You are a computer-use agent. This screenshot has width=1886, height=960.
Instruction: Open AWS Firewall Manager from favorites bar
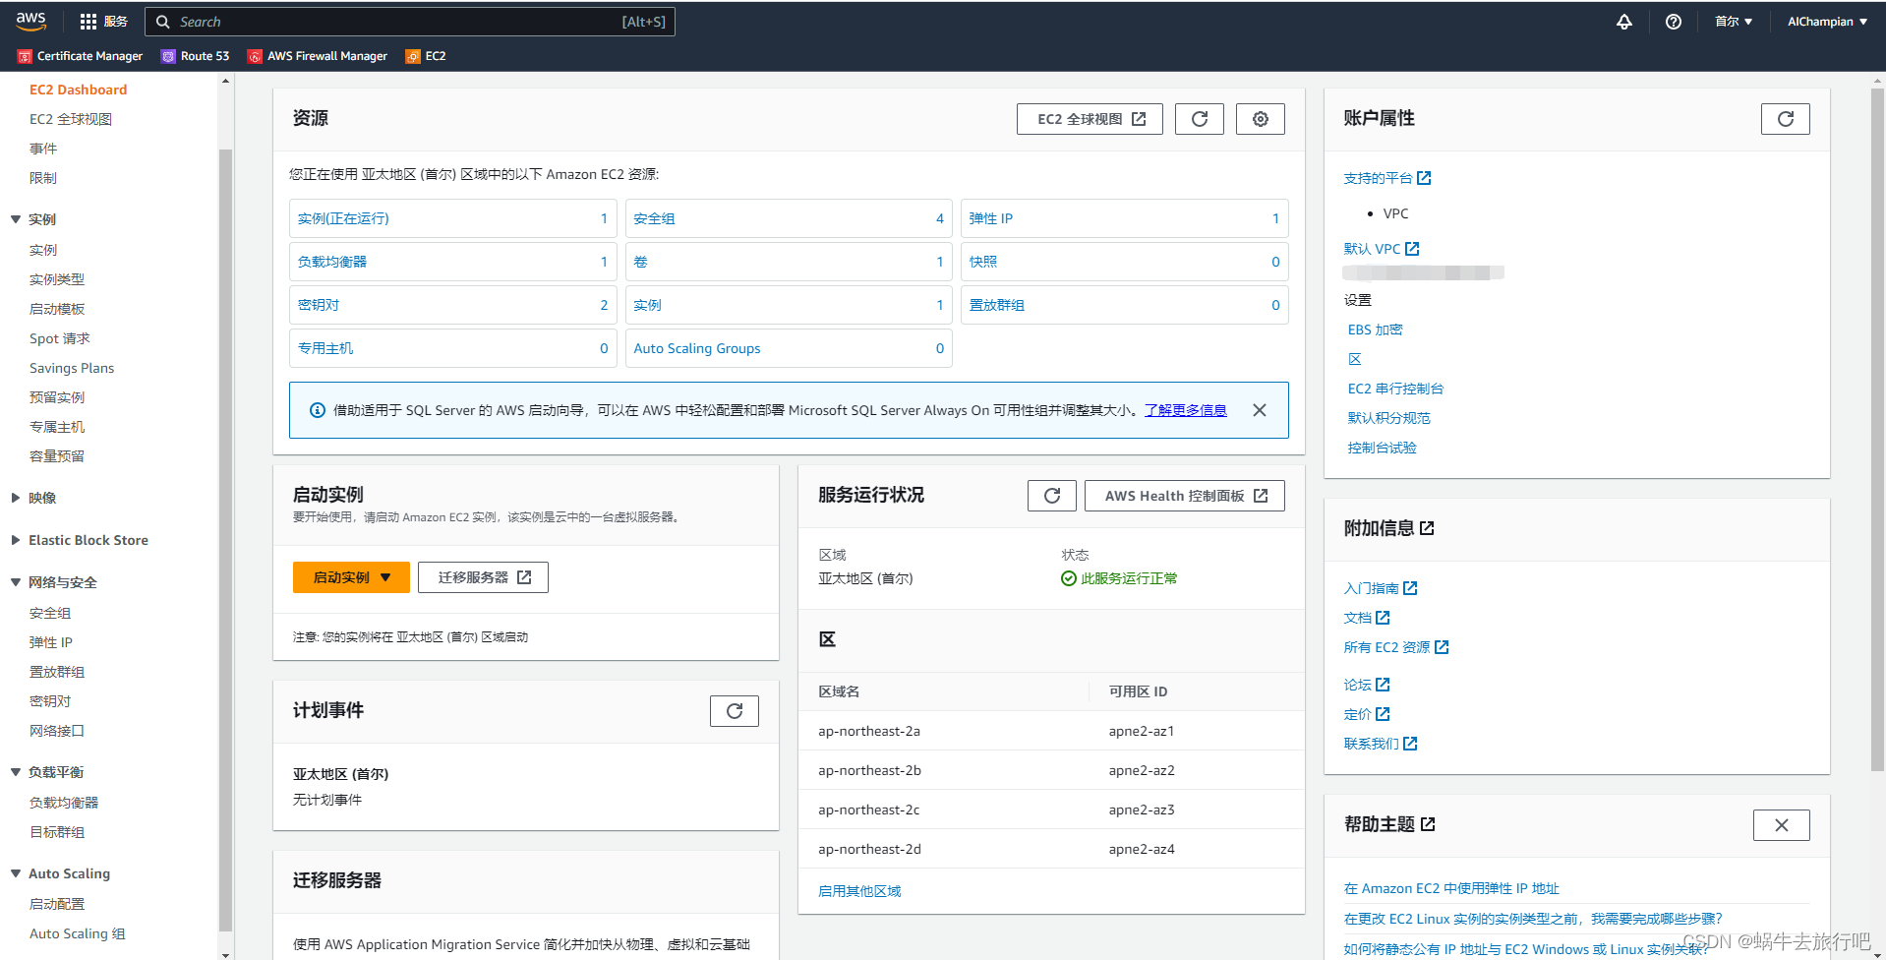(x=317, y=56)
